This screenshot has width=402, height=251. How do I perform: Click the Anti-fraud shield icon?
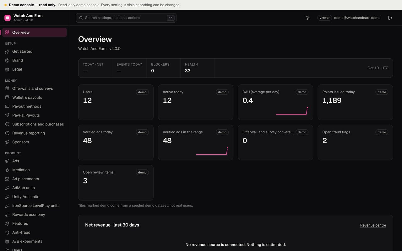[7, 232]
